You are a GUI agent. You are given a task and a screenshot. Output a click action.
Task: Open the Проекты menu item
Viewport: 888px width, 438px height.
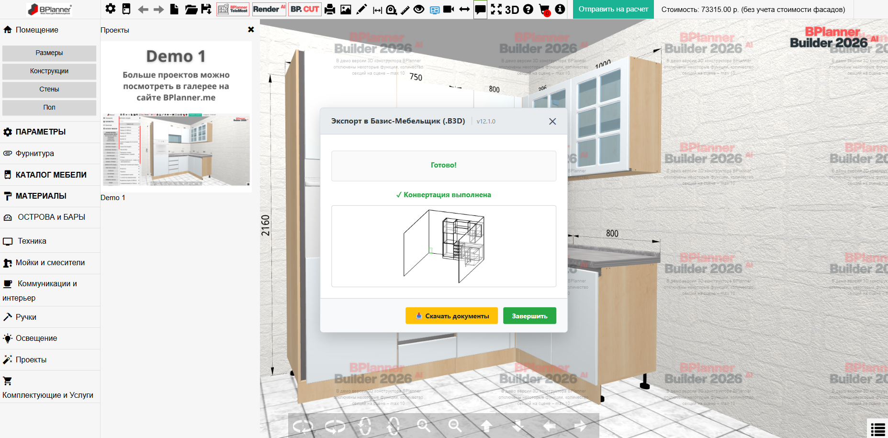[x=50, y=359]
